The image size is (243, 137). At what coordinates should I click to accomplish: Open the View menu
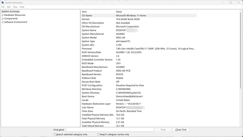(15, 7)
